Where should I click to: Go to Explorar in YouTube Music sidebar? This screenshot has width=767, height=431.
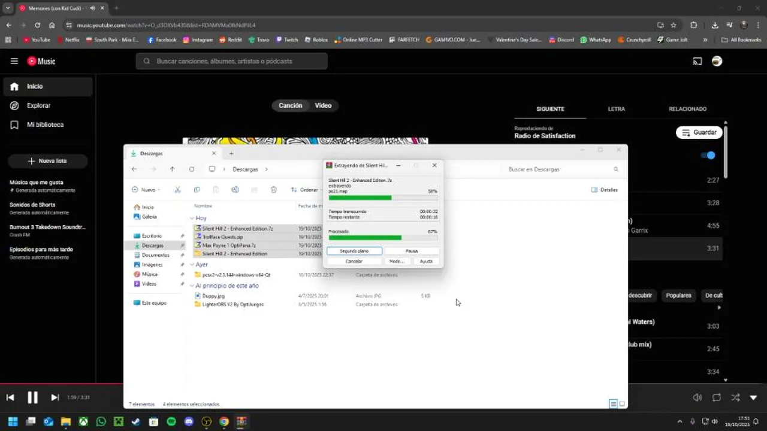point(48,105)
